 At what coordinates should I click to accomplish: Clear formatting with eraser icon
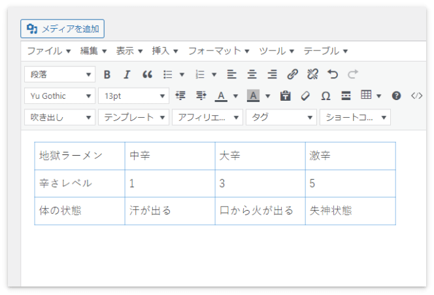(305, 96)
